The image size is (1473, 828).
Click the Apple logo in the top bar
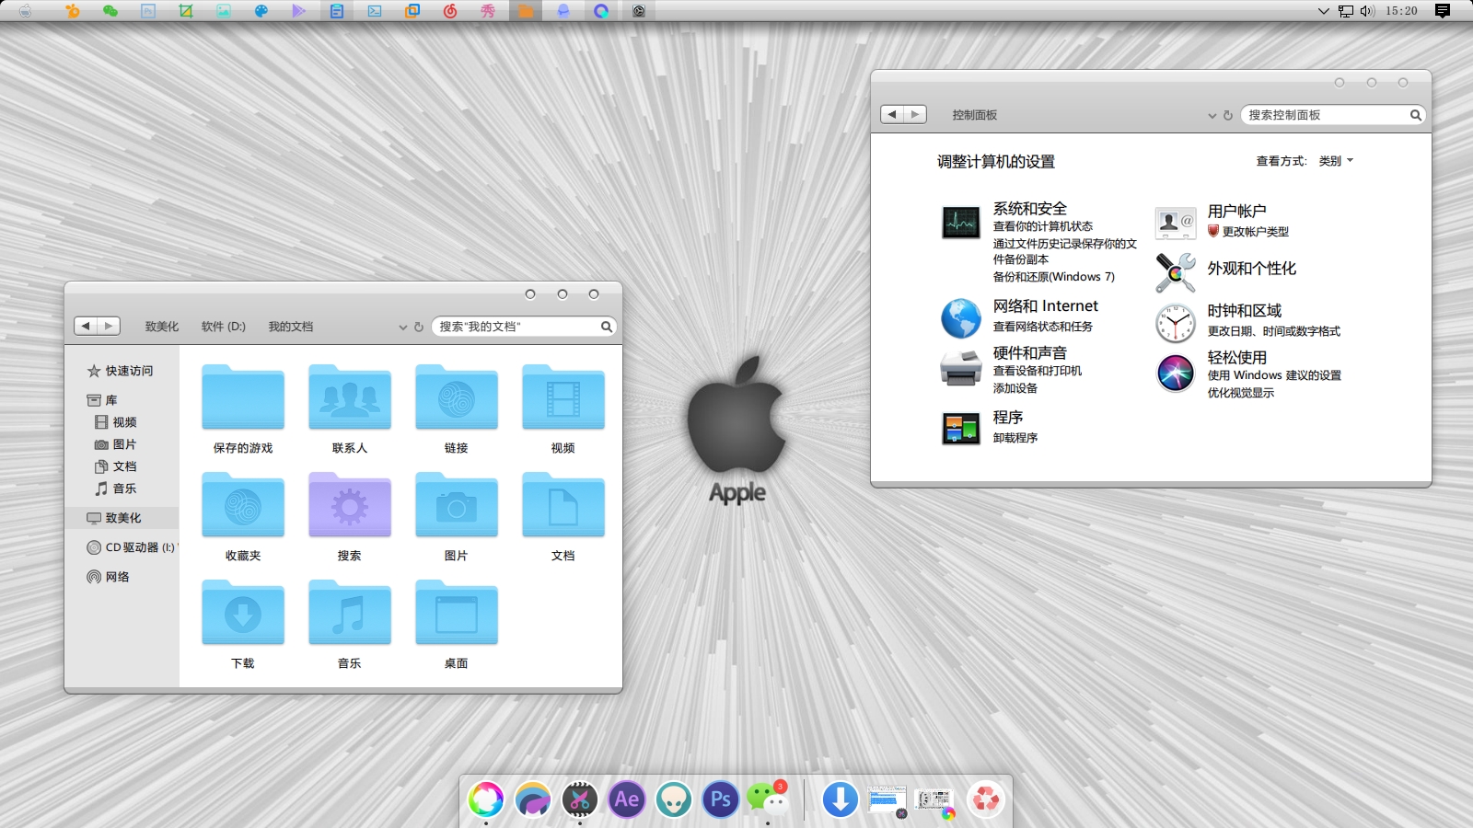click(x=25, y=11)
